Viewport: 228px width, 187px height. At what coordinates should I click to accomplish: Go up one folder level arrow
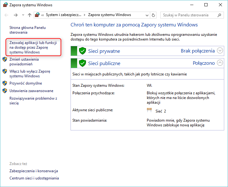[x=29, y=15]
